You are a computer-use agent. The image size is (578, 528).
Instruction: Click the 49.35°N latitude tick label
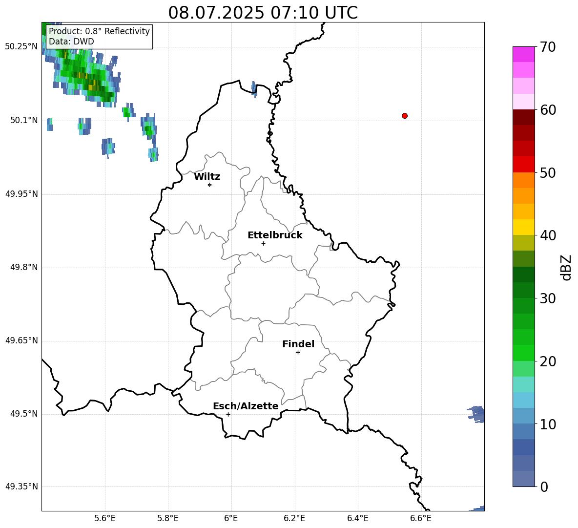tap(21, 486)
